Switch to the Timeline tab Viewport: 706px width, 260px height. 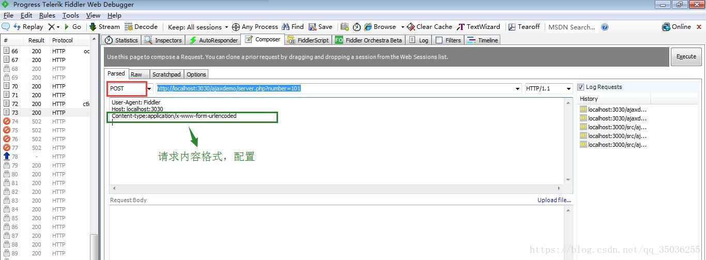(483, 40)
